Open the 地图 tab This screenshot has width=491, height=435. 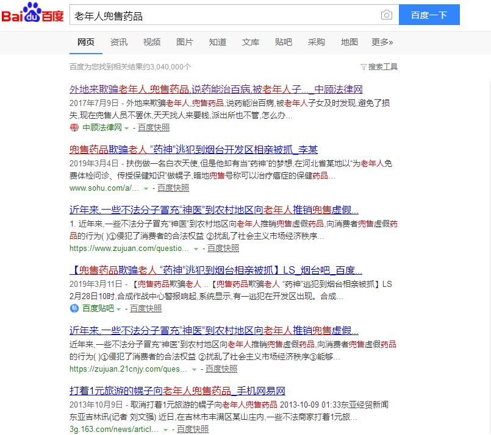pos(349,42)
